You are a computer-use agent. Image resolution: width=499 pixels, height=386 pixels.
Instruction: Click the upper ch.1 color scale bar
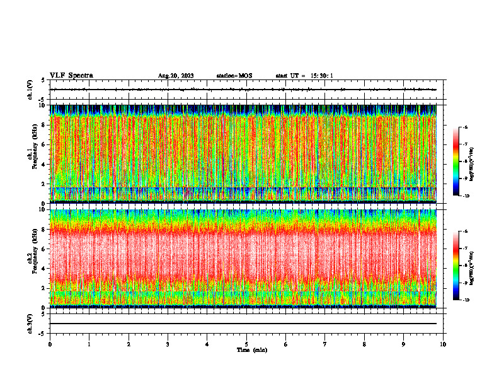(456, 161)
